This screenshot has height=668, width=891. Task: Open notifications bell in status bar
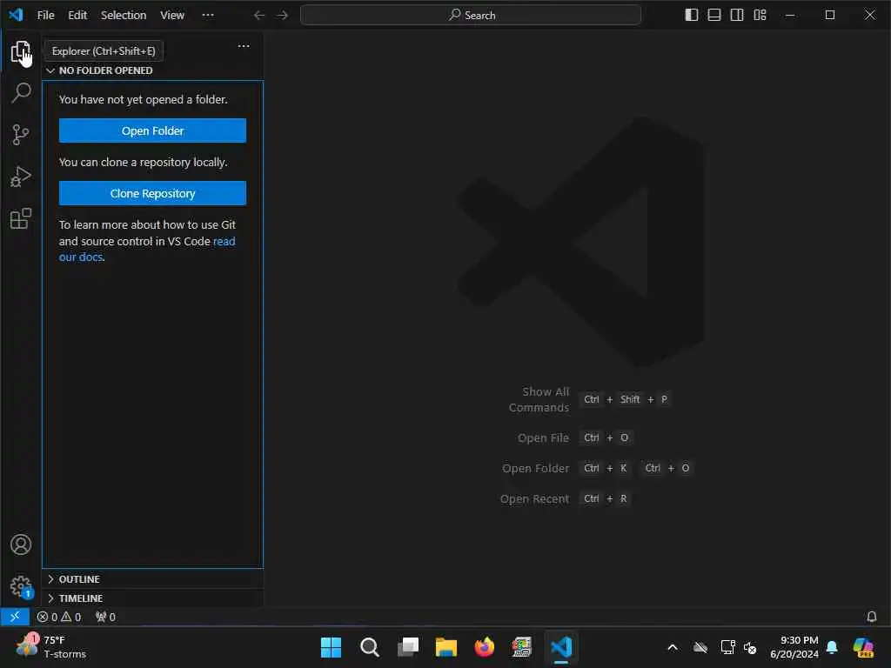pos(871,617)
